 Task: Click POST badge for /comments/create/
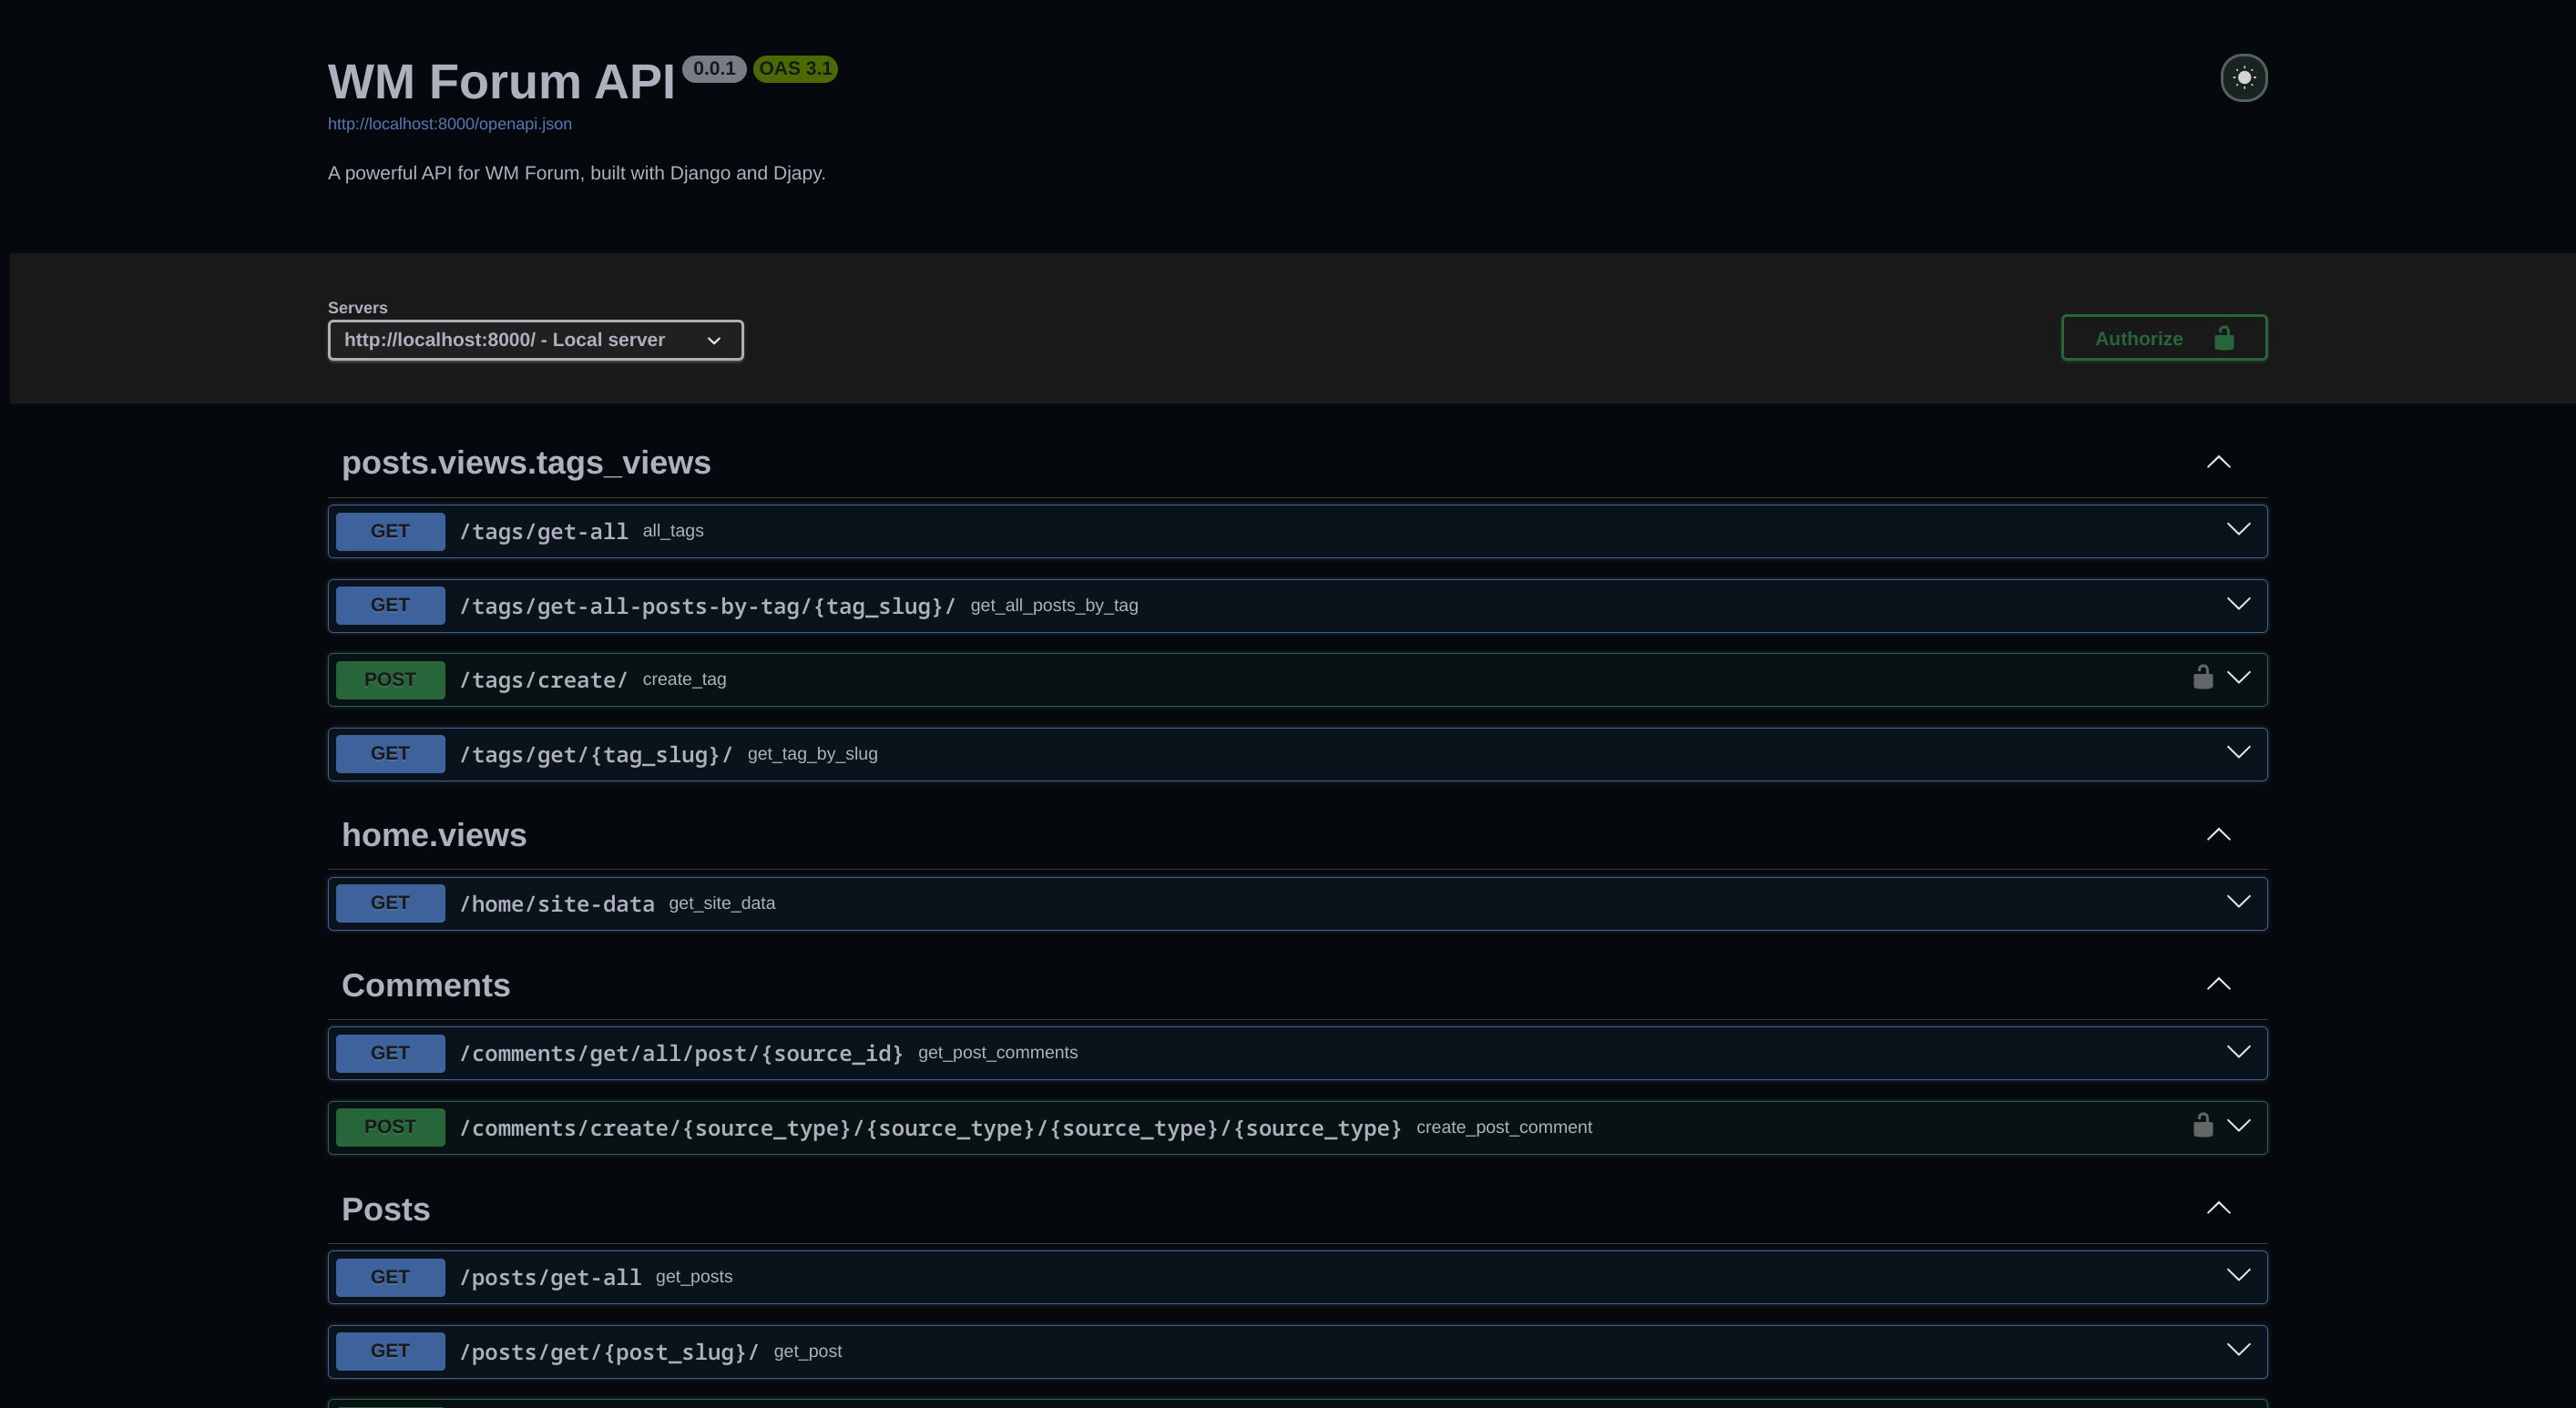pyautogui.click(x=390, y=1127)
